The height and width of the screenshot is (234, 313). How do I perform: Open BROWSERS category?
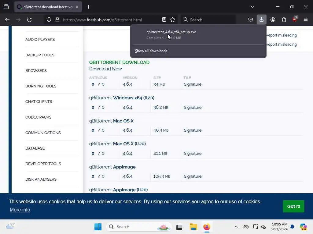click(36, 70)
